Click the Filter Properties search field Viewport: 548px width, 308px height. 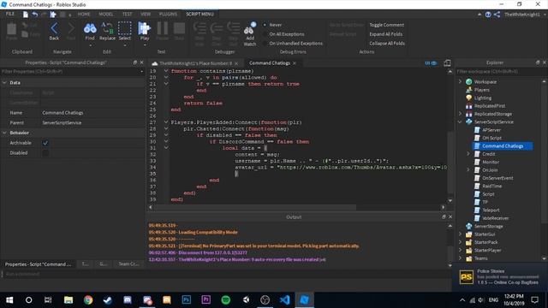point(72,72)
